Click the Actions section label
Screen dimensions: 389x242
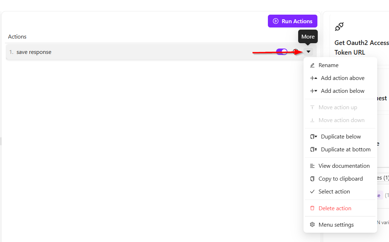(17, 37)
